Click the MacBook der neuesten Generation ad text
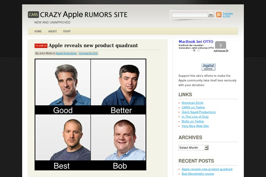266x177 pixels. pos(196,46)
